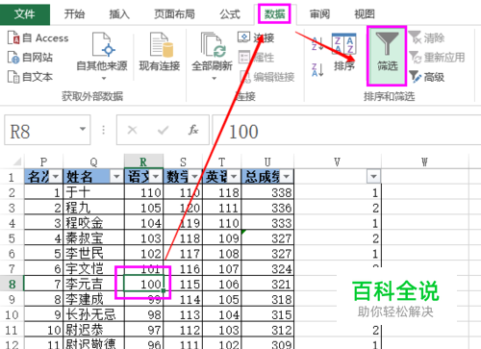Screen dimensions: 481x349
Task: Click the total score cell 333
Action: (267, 223)
